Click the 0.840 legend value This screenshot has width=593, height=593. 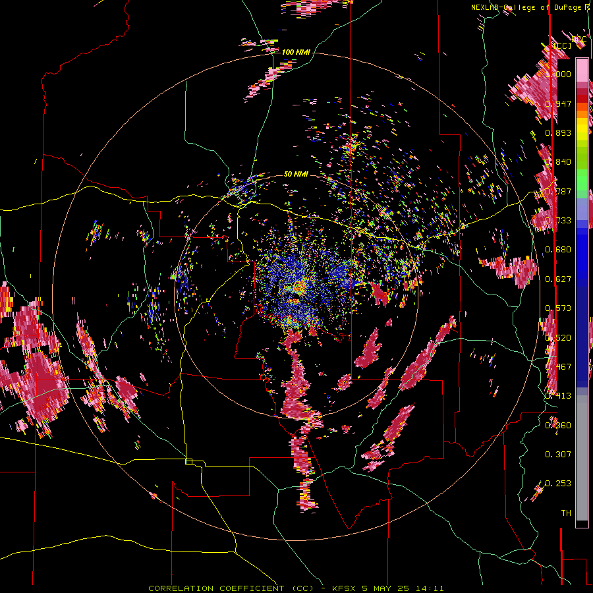558,161
